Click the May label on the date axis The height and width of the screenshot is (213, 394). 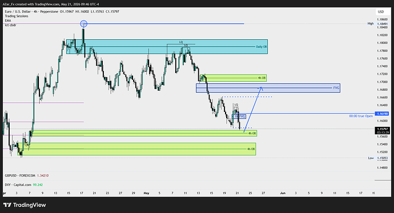click(x=147, y=193)
